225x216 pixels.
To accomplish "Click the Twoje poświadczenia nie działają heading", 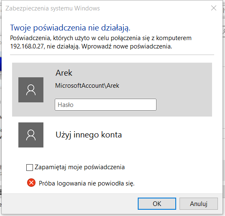I will pos(70,28).
